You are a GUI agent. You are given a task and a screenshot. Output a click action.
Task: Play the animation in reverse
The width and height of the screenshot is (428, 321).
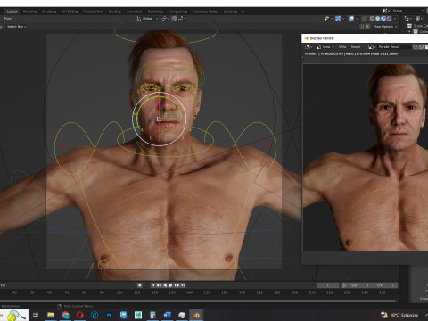(x=165, y=285)
